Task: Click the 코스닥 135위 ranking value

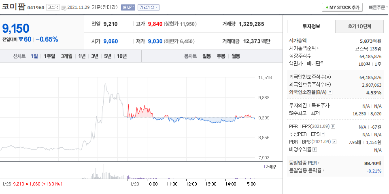Action: coord(368,48)
